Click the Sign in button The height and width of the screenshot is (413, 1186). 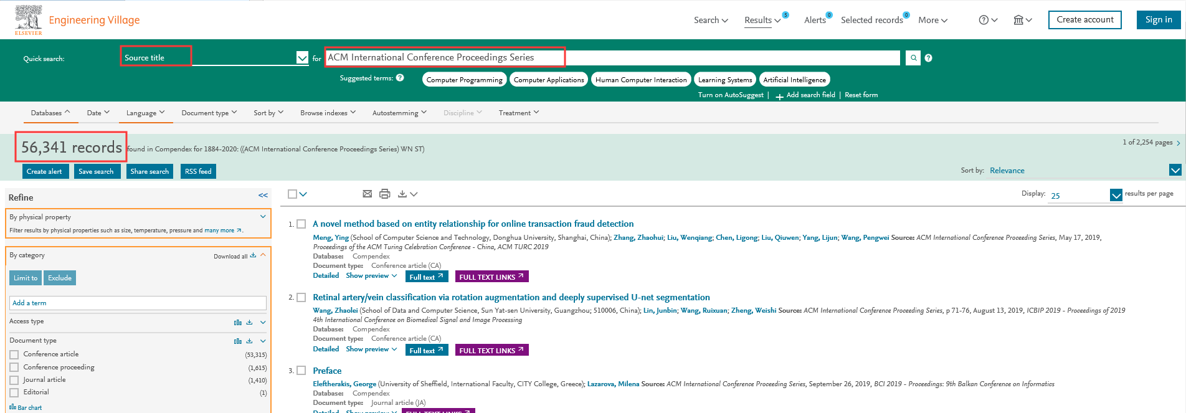tap(1159, 20)
